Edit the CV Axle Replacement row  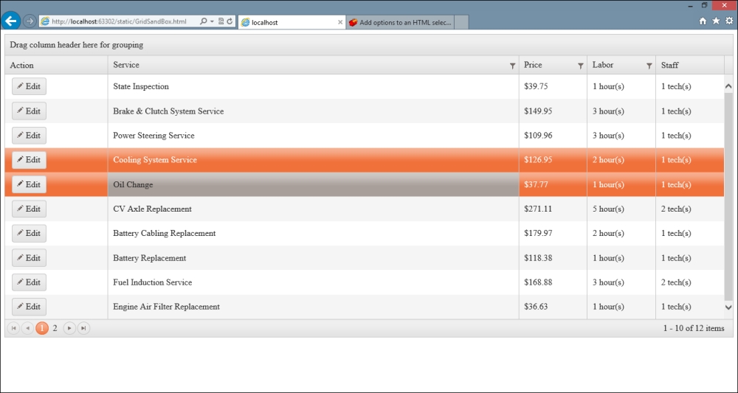coord(30,209)
